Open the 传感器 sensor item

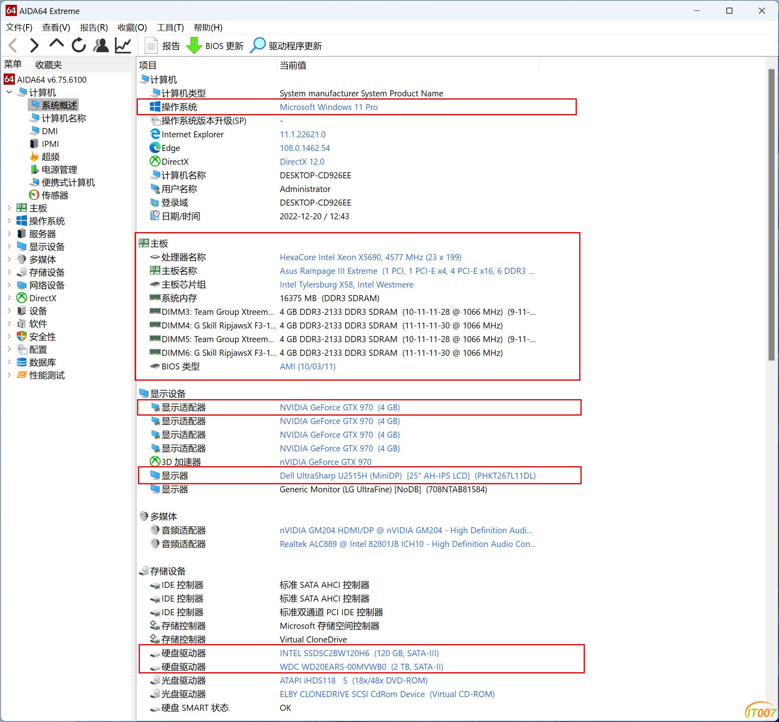[55, 195]
